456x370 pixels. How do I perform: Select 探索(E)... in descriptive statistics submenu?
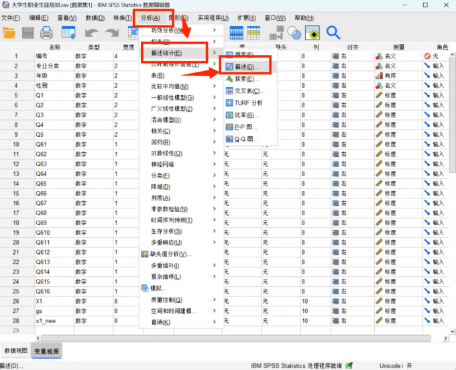[245, 79]
